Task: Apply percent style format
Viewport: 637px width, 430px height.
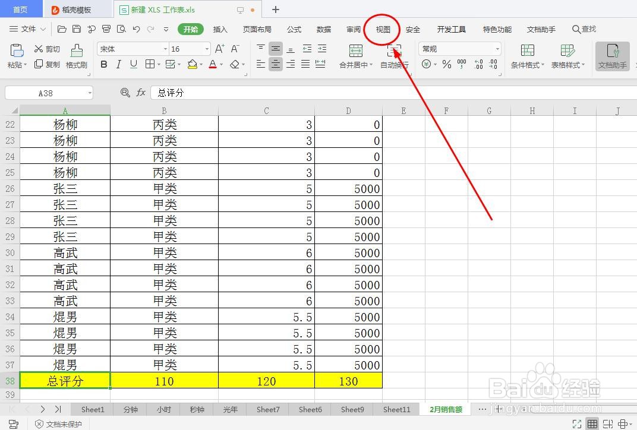Action: tap(446, 64)
